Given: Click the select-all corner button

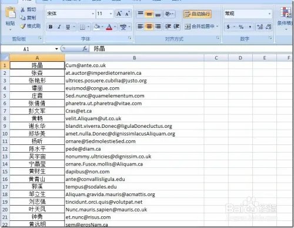Looking at the screenshot, I should (x=5, y=58).
